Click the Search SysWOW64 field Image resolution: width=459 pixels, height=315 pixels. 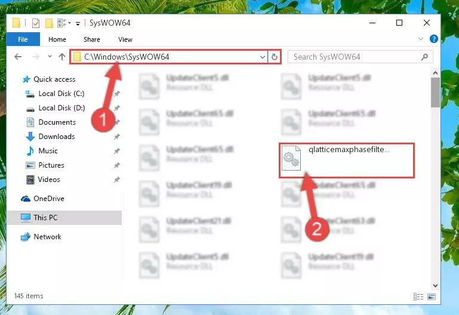tap(361, 57)
